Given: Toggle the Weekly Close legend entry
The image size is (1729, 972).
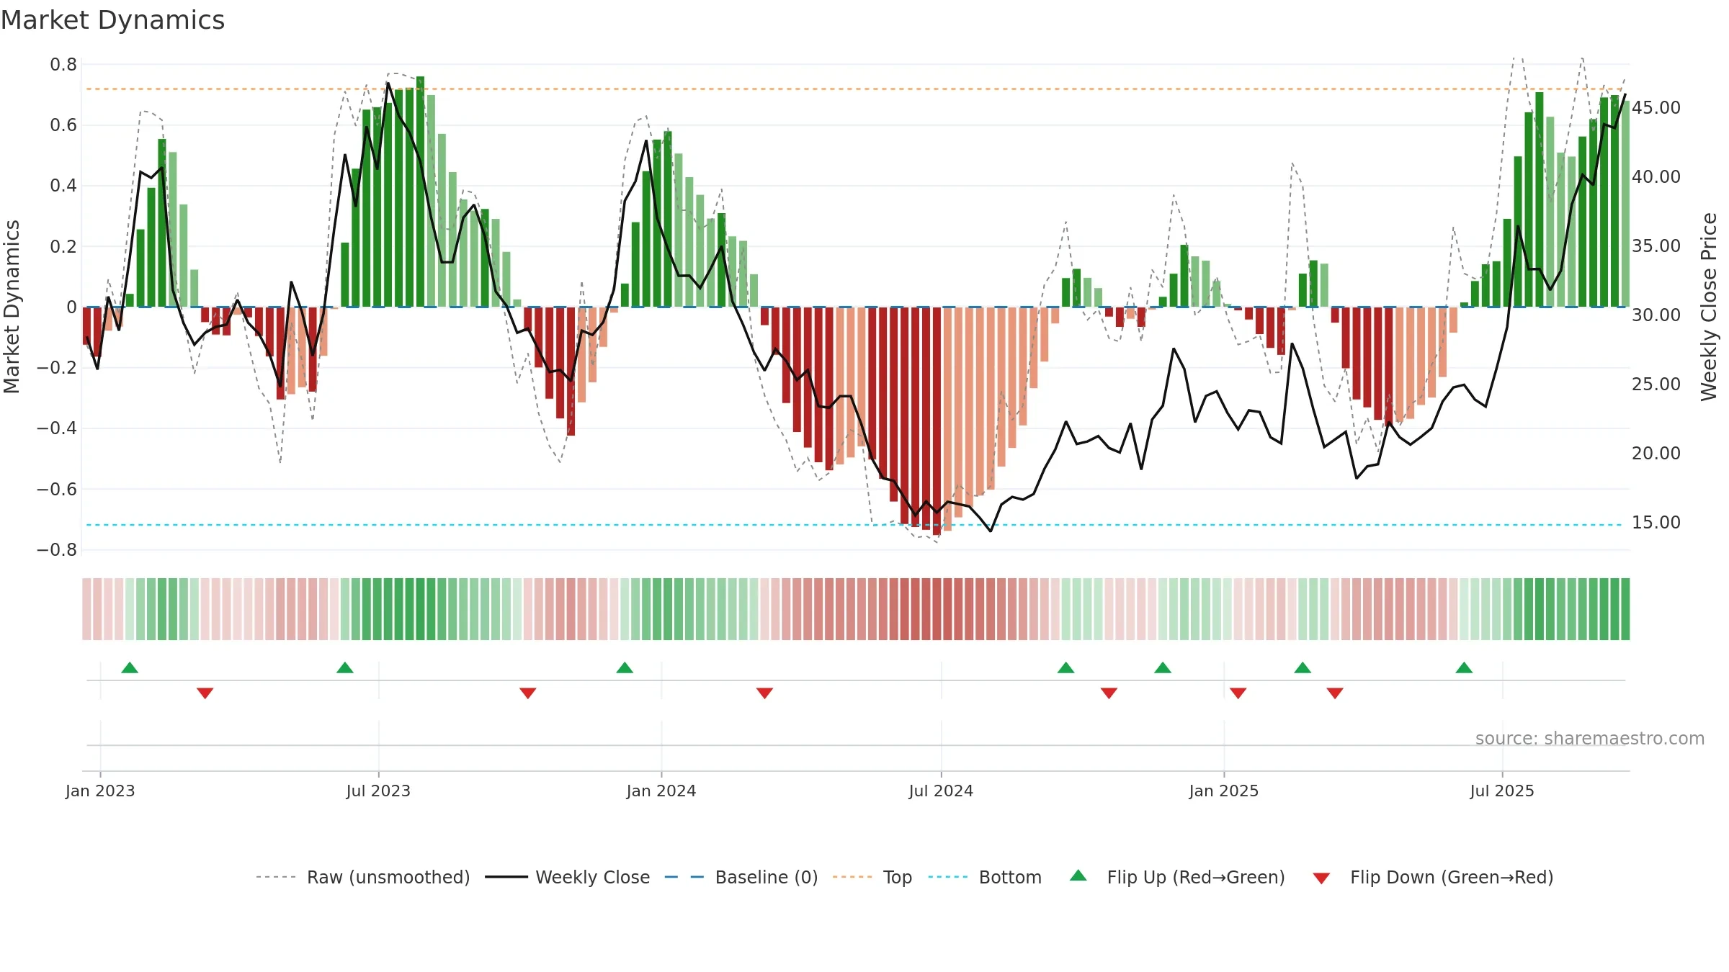Looking at the screenshot, I should point(568,877).
